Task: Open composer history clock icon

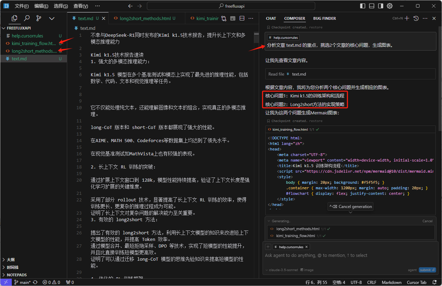Action: click(x=416, y=18)
